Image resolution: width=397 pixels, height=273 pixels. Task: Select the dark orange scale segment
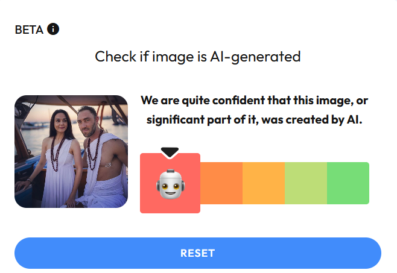pyautogui.click(x=221, y=183)
